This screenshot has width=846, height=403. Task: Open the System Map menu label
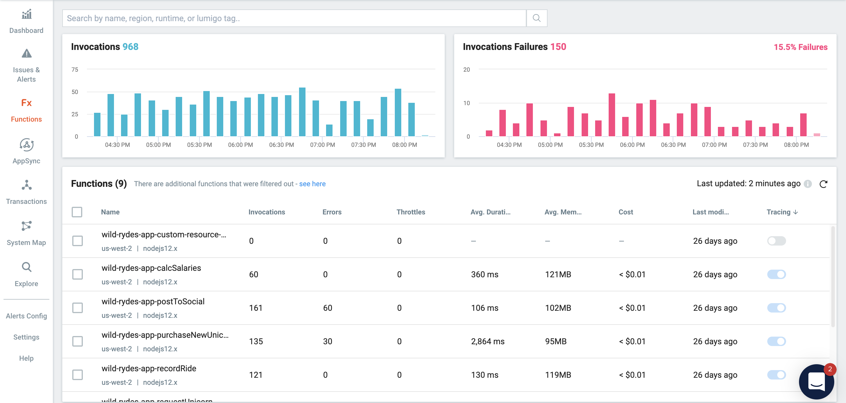tap(26, 243)
